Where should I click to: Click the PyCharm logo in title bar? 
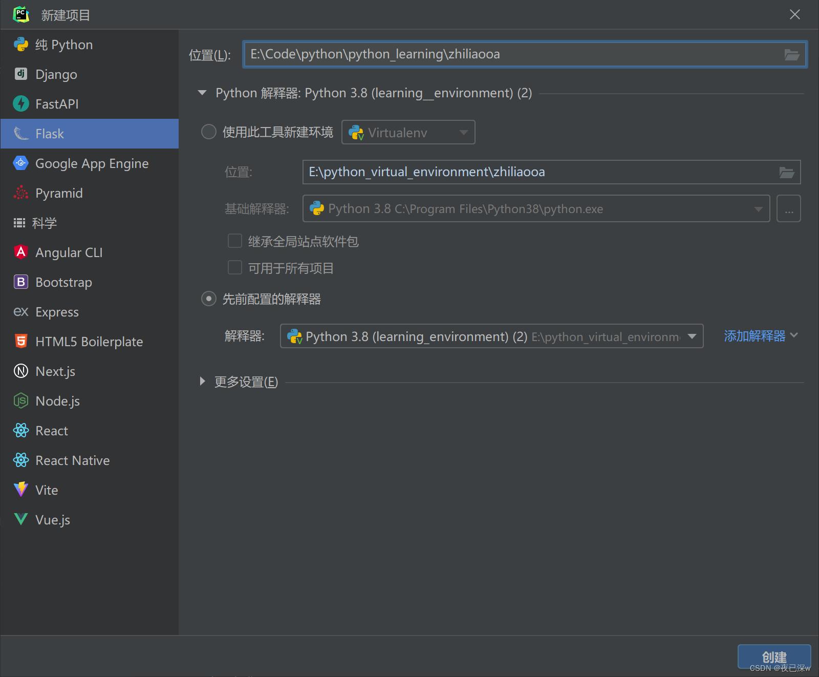coord(21,14)
